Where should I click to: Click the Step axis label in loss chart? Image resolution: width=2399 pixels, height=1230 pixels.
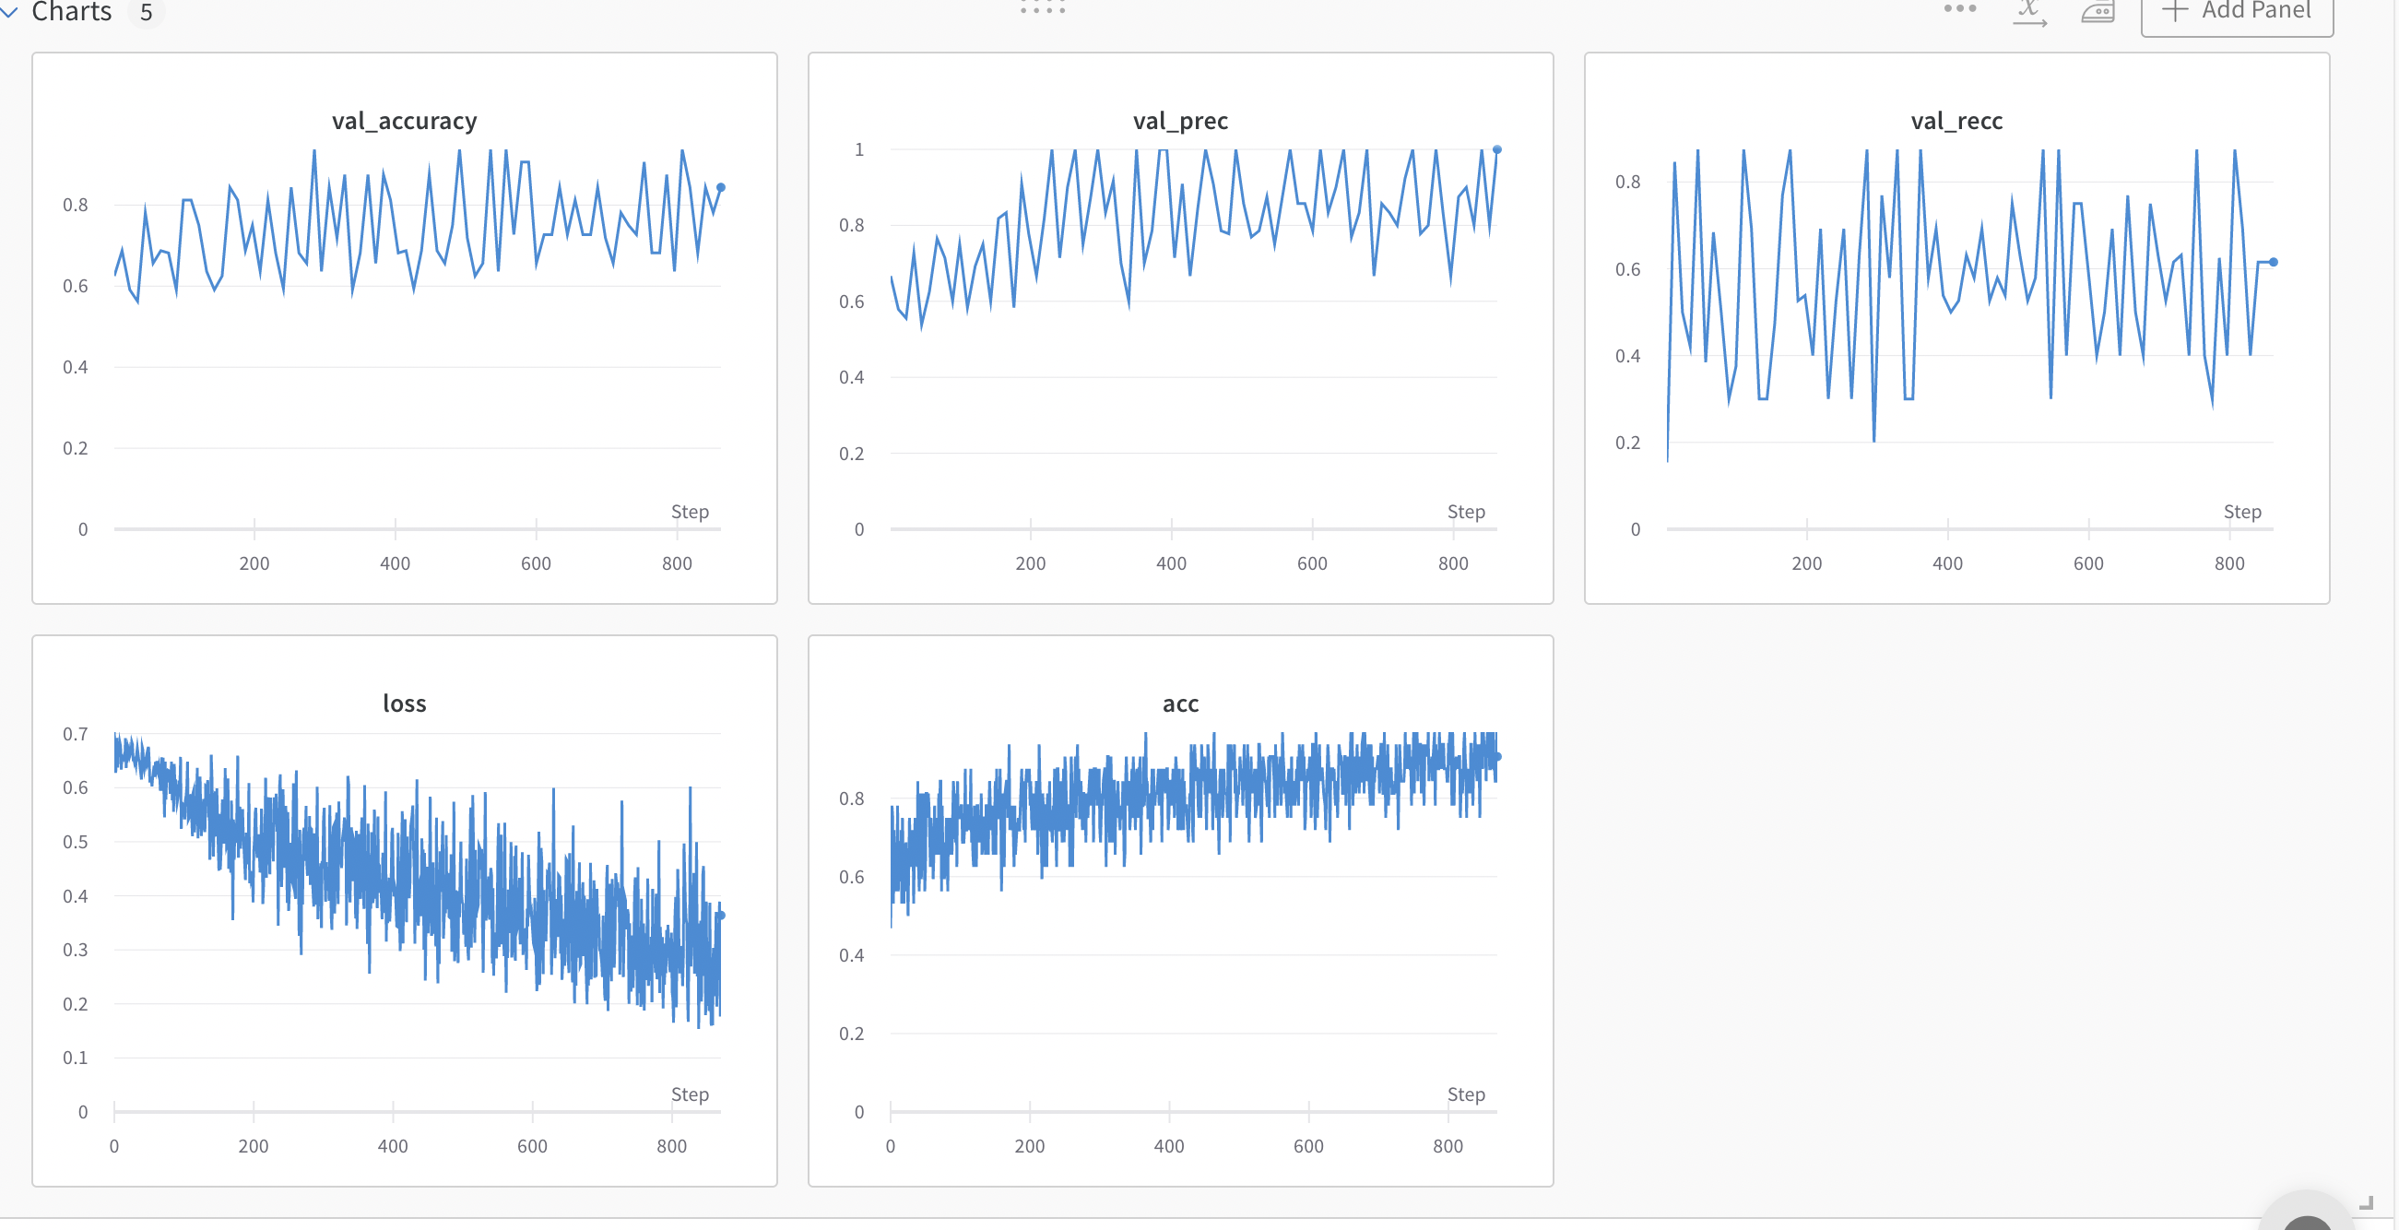(x=690, y=1095)
